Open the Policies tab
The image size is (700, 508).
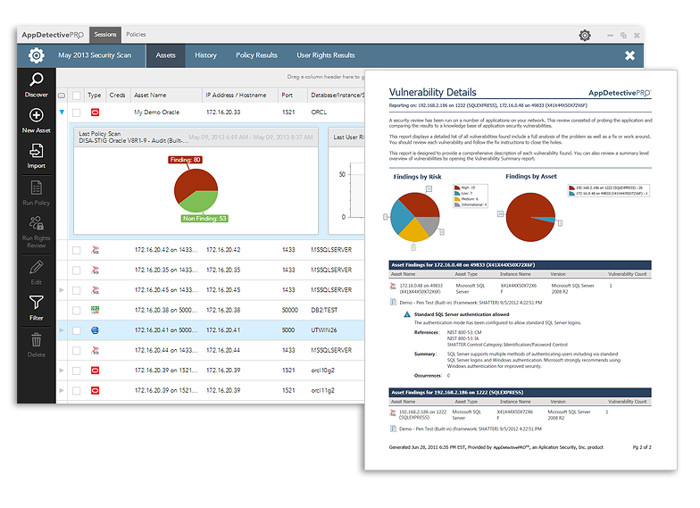pyautogui.click(x=136, y=35)
